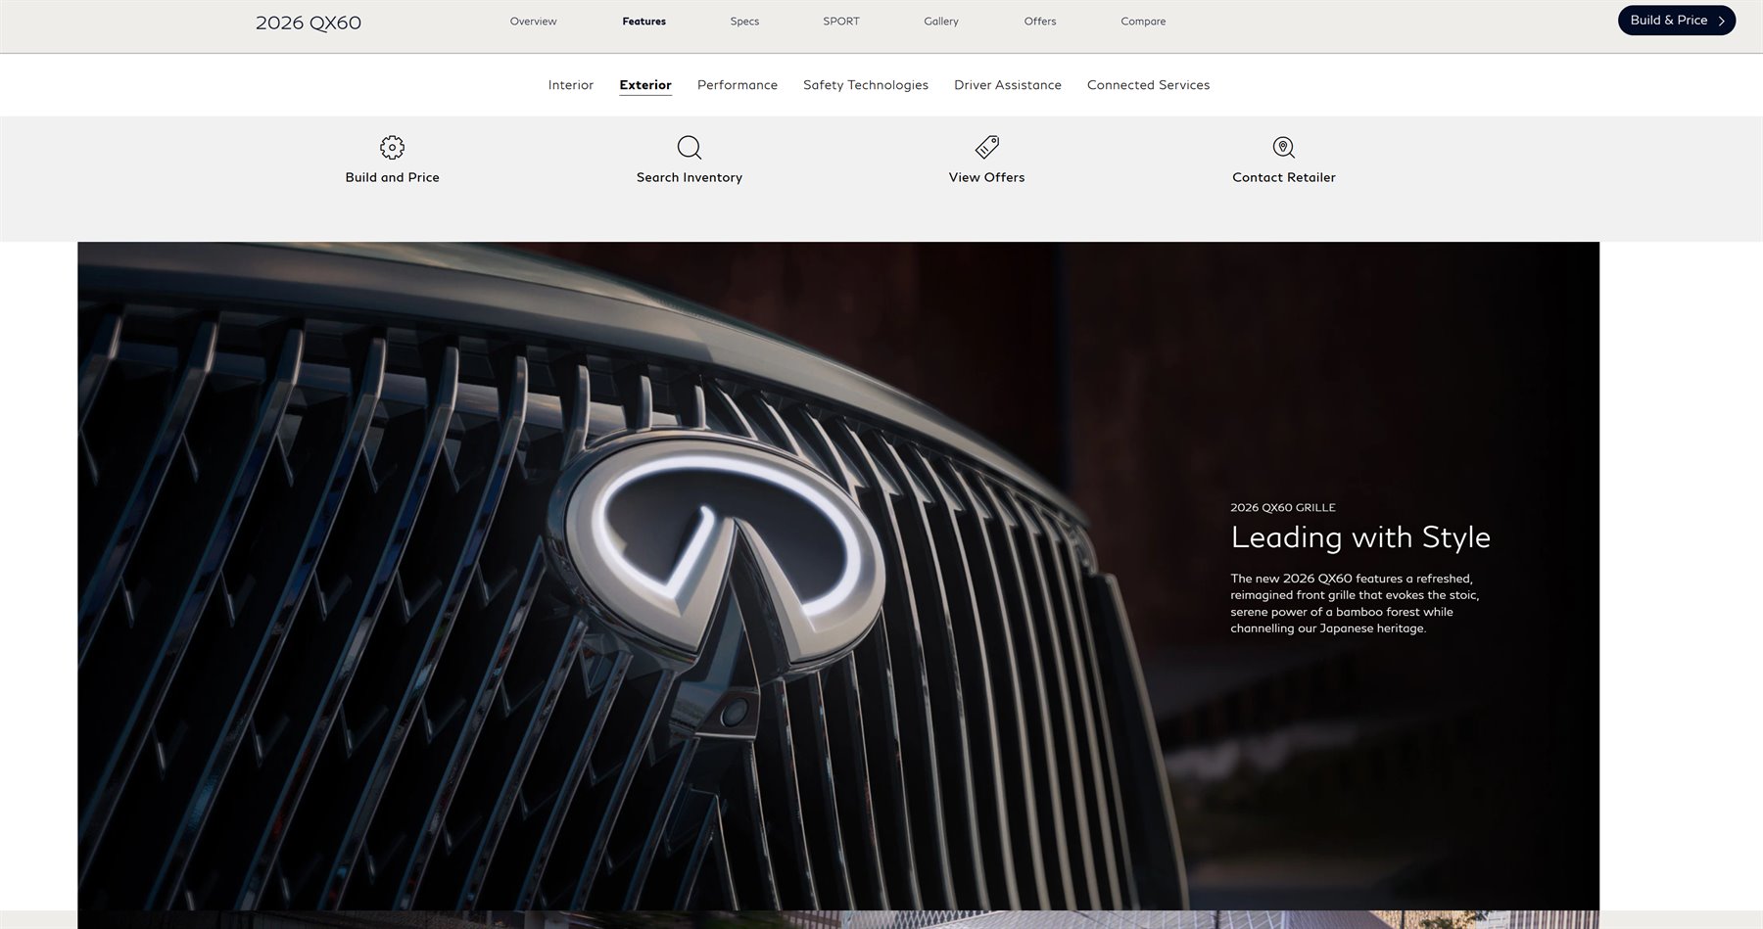Click the Build & Price button

[1676, 20]
